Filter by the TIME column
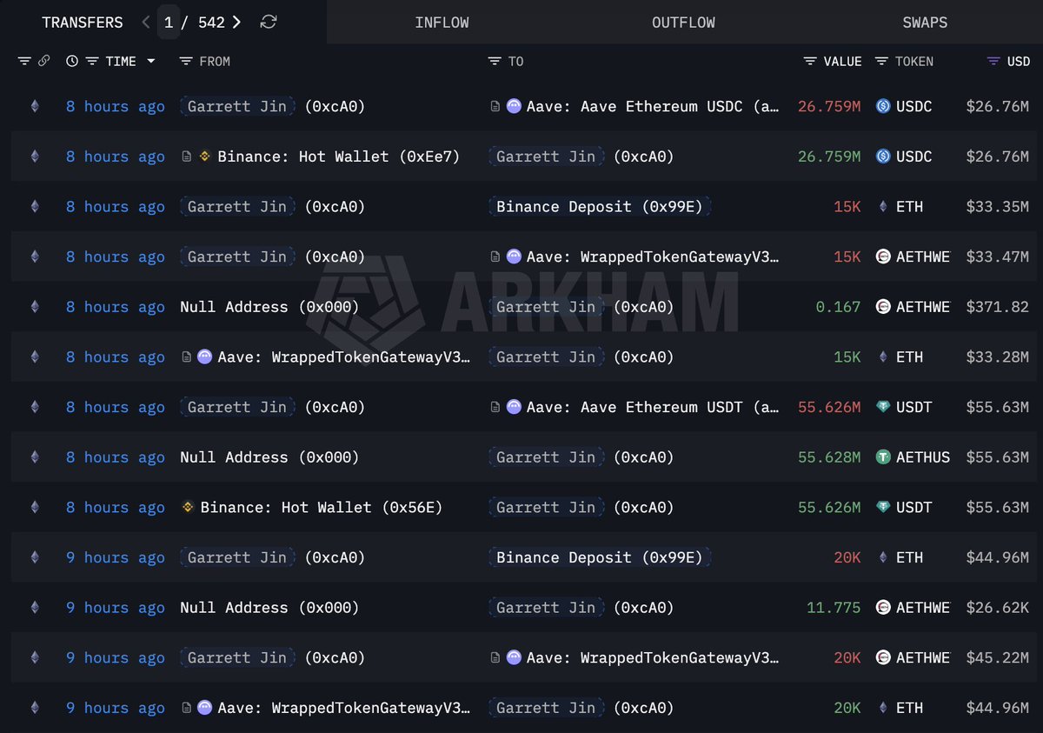Image resolution: width=1043 pixels, height=733 pixels. point(92,61)
